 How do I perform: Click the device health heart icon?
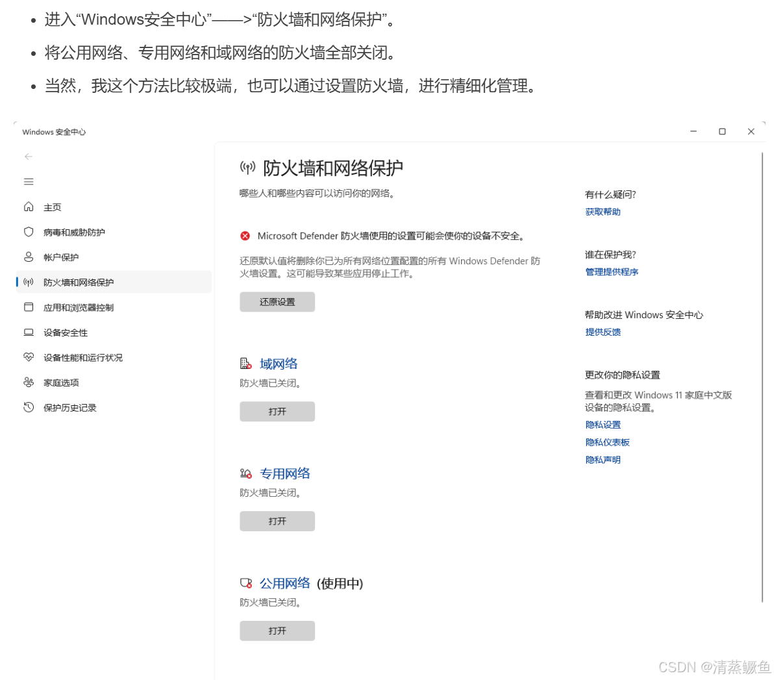tap(29, 357)
